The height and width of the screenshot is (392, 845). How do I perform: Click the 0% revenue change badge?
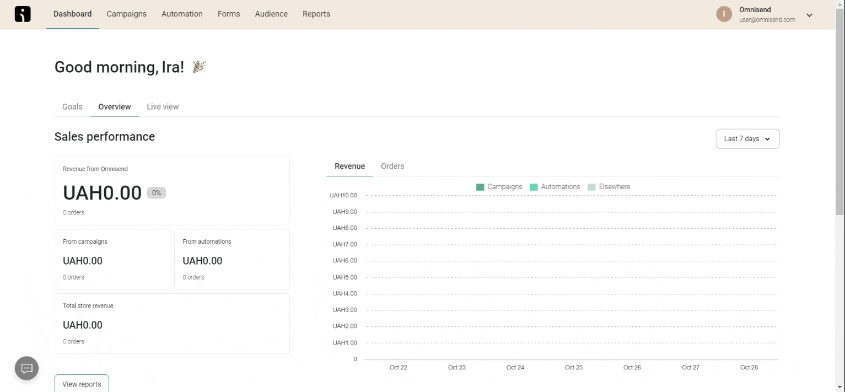pos(156,193)
